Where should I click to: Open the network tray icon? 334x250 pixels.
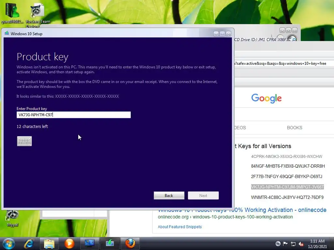pyautogui.click(x=293, y=244)
